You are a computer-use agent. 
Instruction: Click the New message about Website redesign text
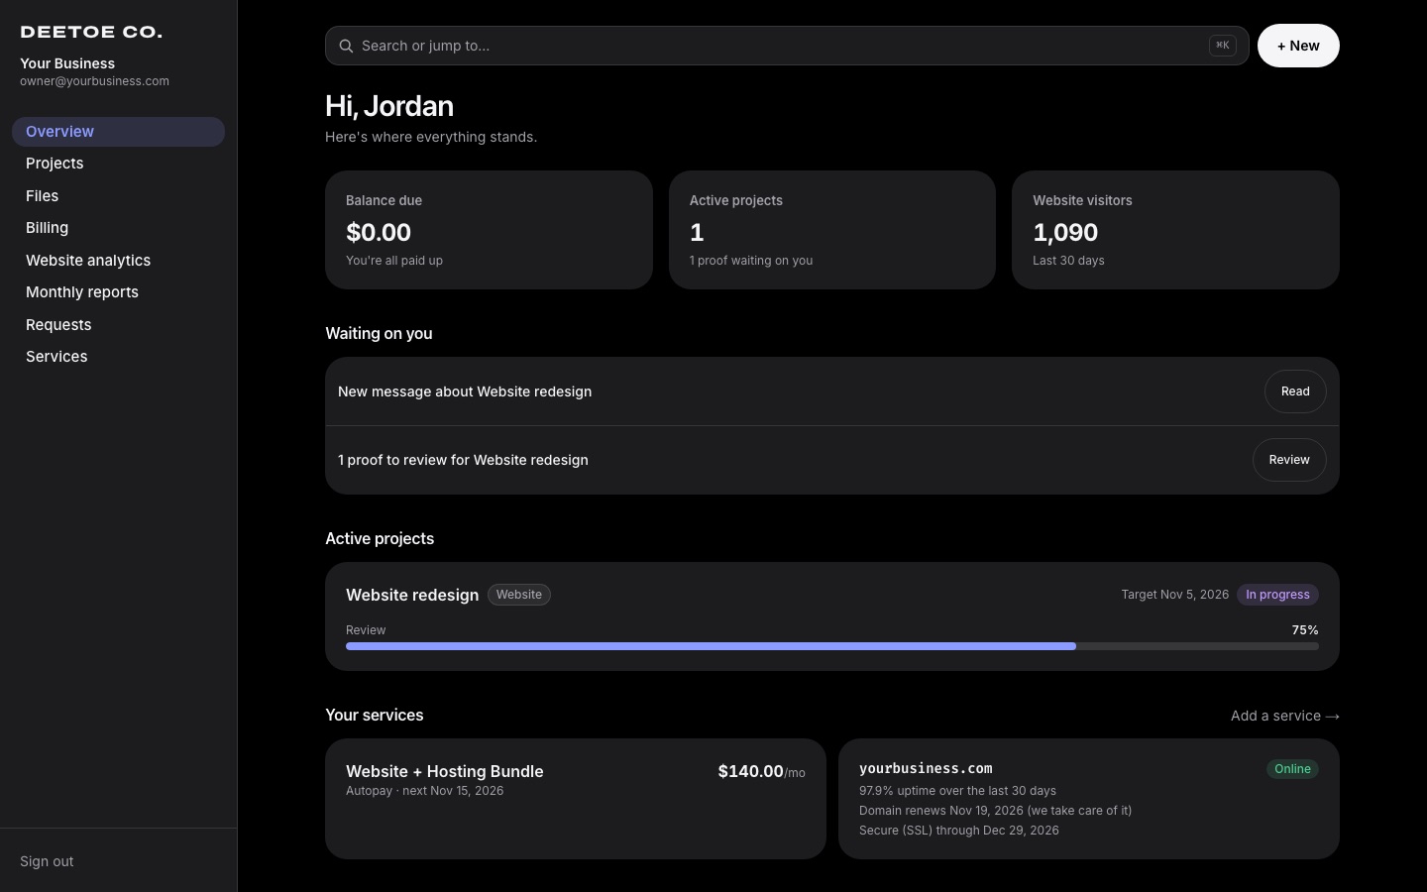(x=465, y=391)
